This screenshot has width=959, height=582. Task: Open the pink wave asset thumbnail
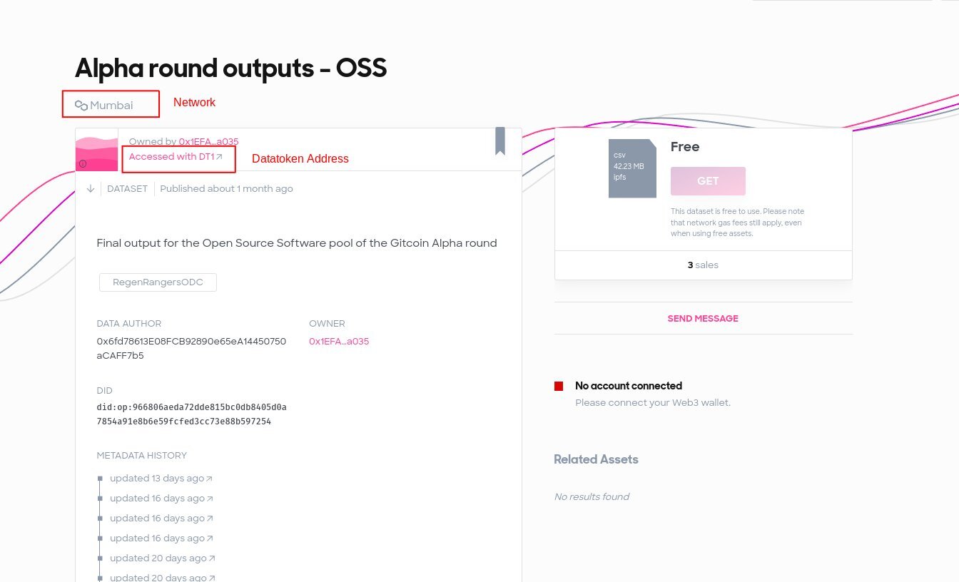click(x=96, y=150)
